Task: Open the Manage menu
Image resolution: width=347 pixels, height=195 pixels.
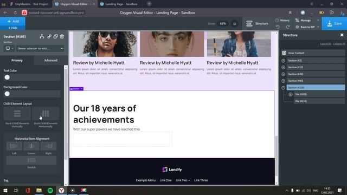Action: 307,21
